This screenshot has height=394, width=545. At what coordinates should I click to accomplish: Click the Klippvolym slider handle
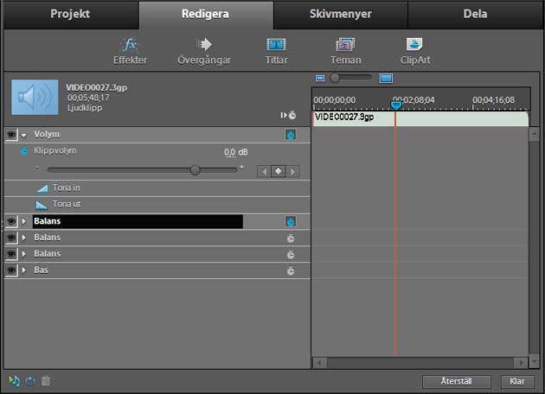coord(196,169)
